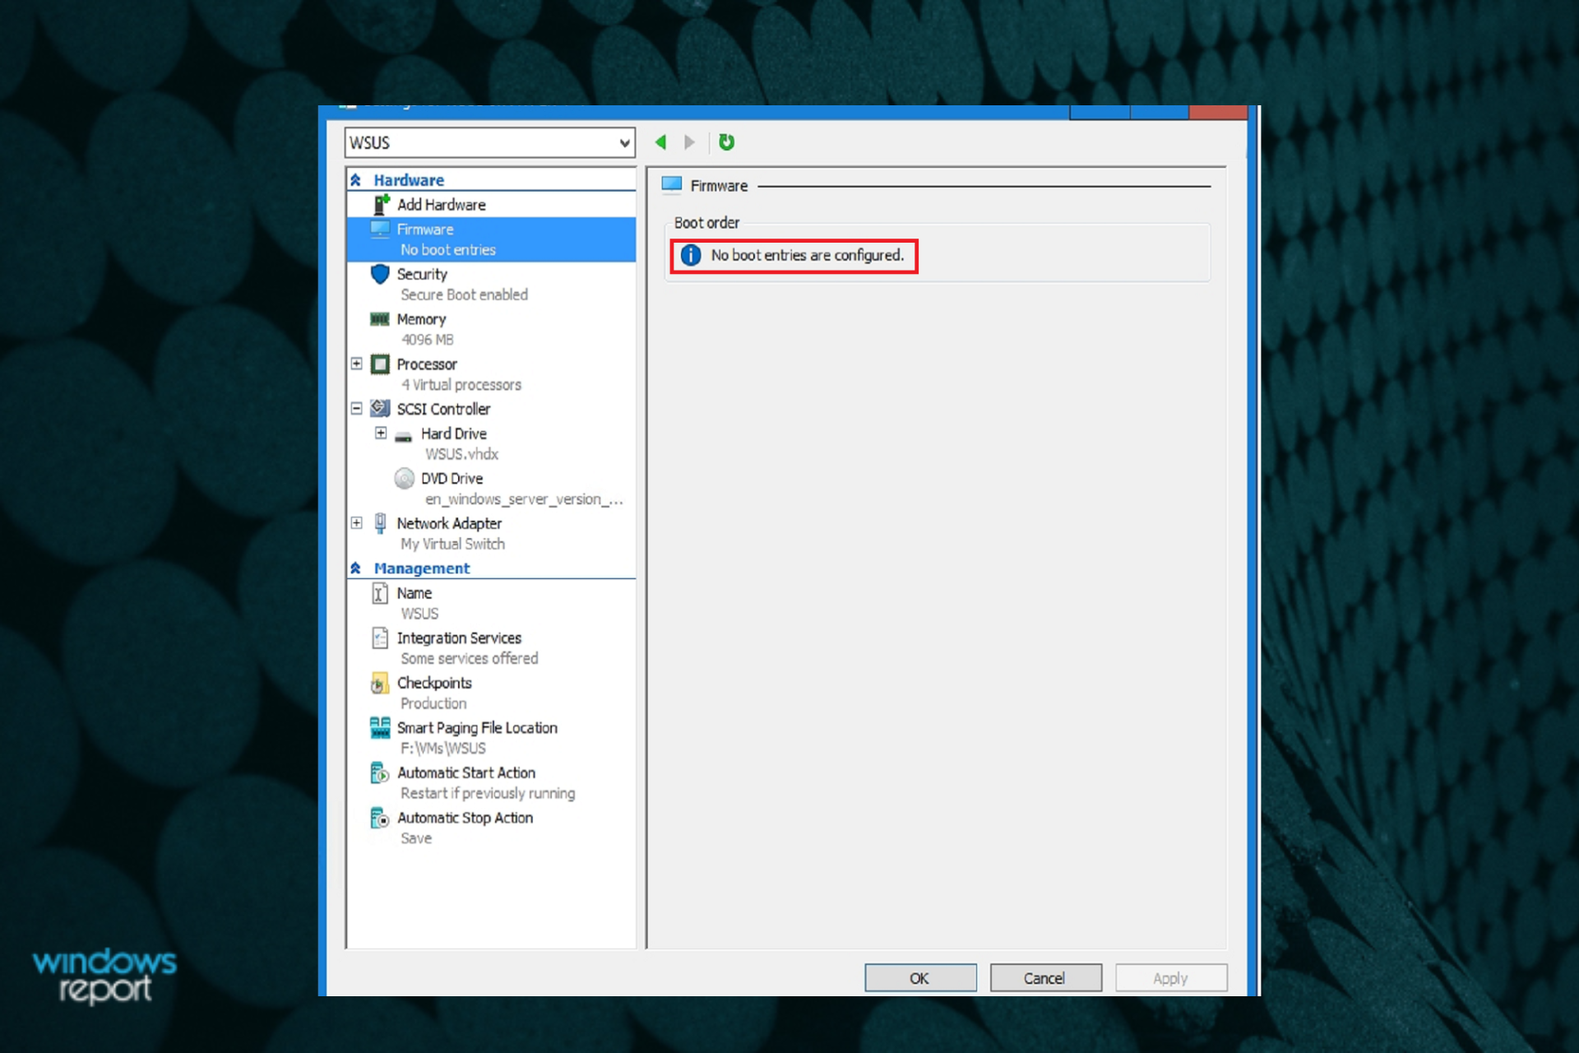Click the Hard Drive icon

[404, 436]
